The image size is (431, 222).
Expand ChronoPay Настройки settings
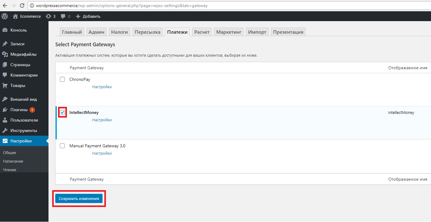[102, 87]
